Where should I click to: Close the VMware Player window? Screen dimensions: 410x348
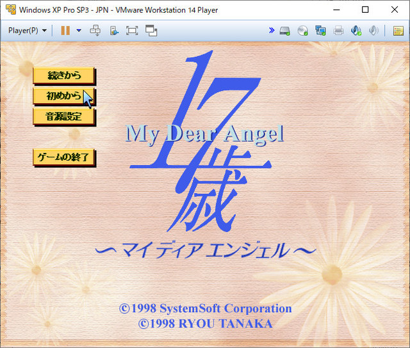(395, 10)
